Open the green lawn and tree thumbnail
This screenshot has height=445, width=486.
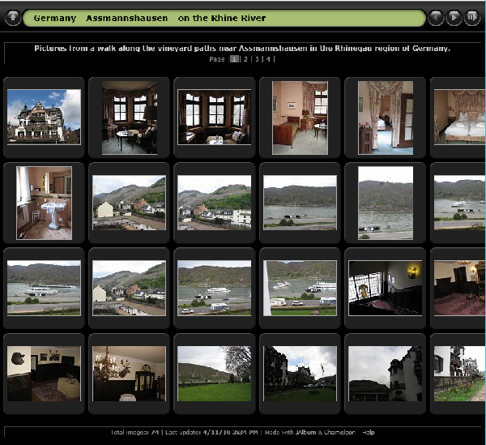pyautogui.click(x=214, y=374)
